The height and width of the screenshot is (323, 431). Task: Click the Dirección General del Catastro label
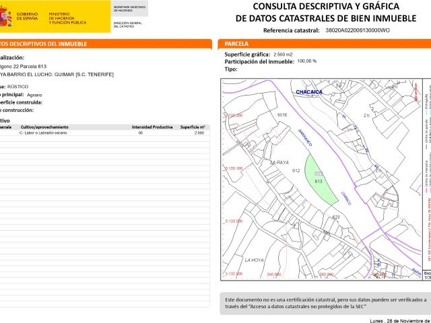coord(127,25)
